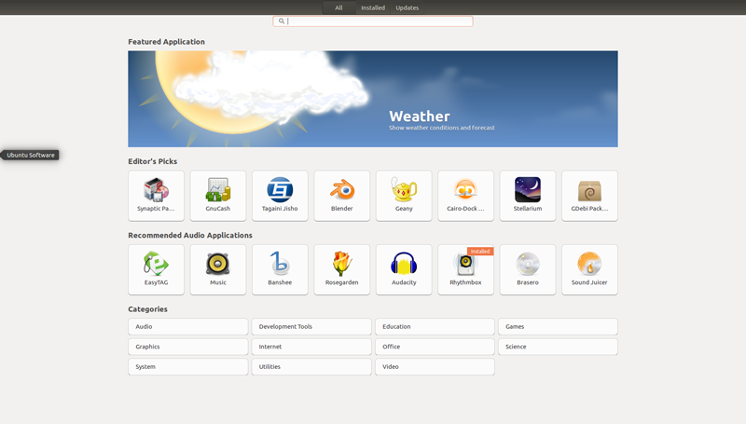Open the featured Weather banner
746x424 pixels.
coord(372,99)
